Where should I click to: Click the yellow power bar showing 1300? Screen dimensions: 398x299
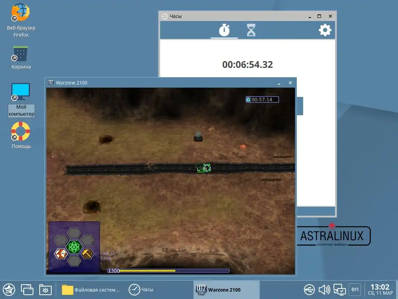[168, 271]
